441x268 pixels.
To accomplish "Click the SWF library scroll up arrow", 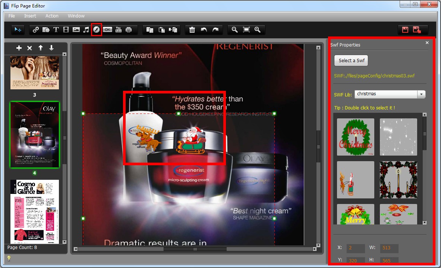I will tap(425, 115).
